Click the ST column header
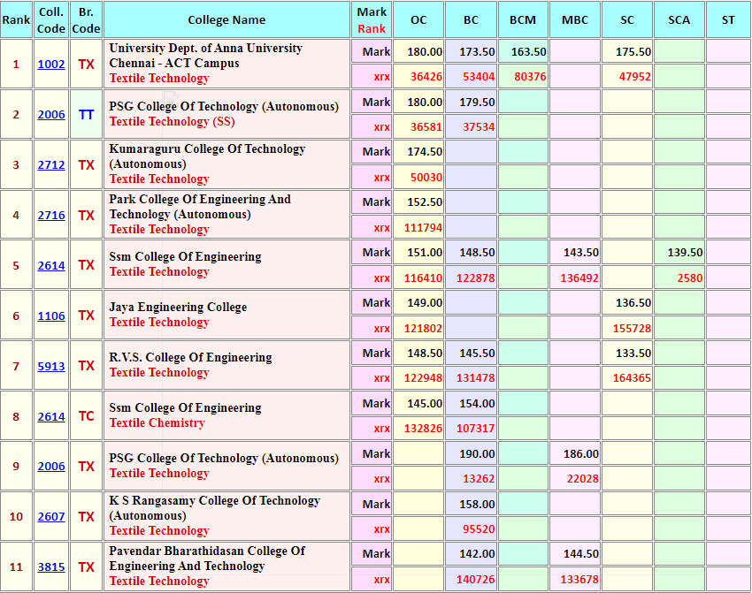This screenshot has height=593, width=752. coord(728,19)
